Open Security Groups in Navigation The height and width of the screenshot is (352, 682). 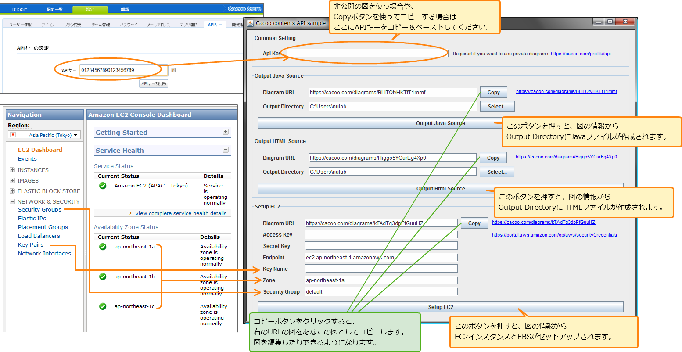(39, 209)
